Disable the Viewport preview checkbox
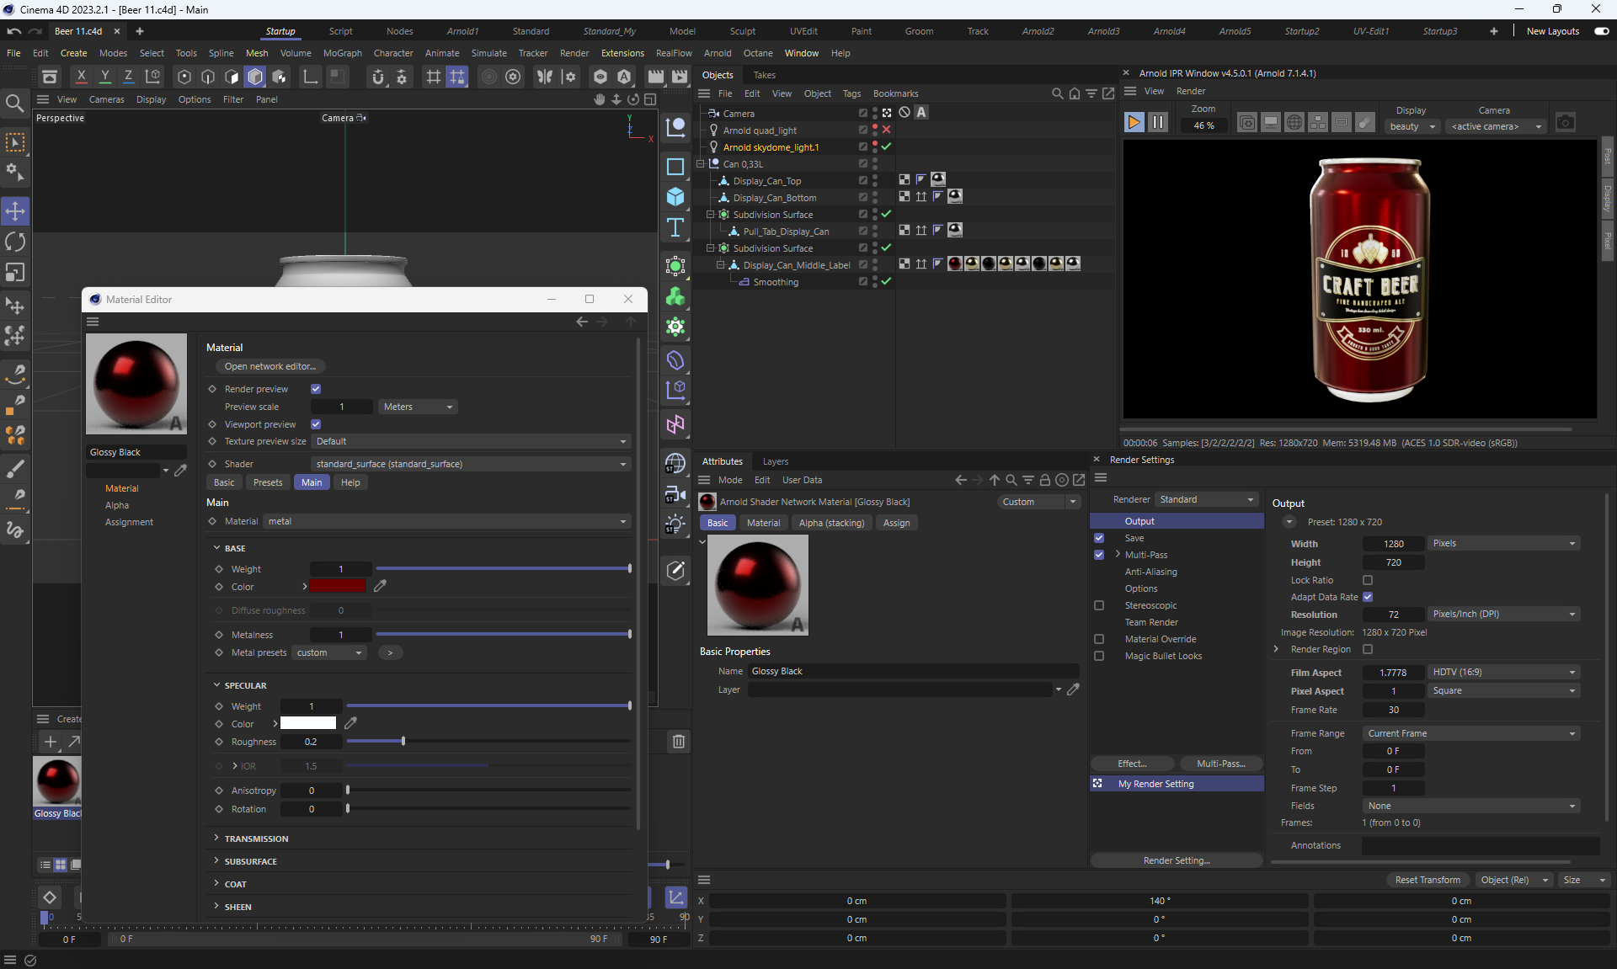 tap(316, 424)
